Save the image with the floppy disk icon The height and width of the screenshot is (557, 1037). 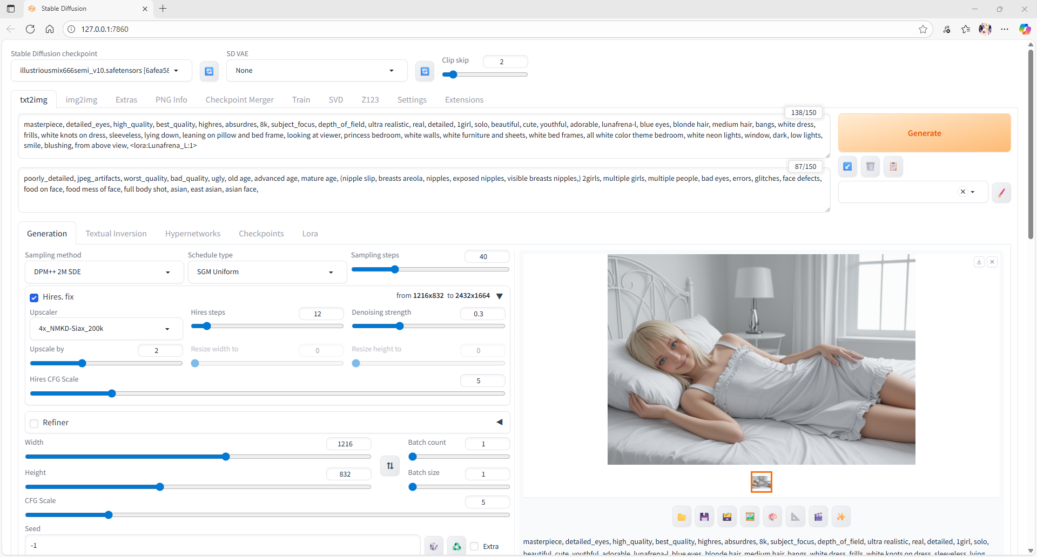[704, 517]
